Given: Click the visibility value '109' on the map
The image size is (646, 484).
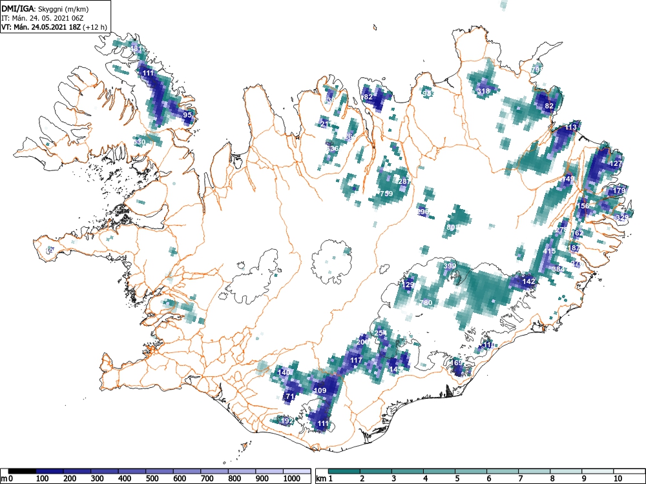Looking at the screenshot, I should point(320,390).
